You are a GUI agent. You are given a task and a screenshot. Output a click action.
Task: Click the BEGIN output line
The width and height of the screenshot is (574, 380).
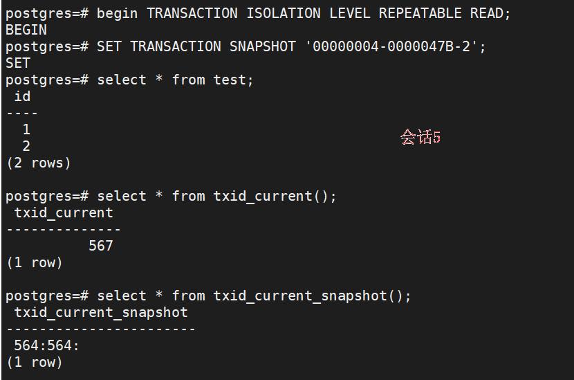[x=26, y=30]
